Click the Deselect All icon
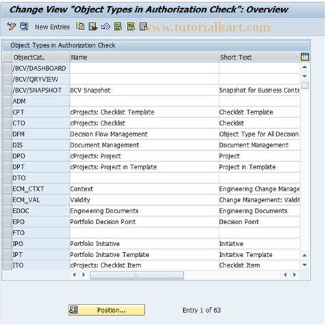The image size is (325, 325). pyautogui.click(x=143, y=27)
